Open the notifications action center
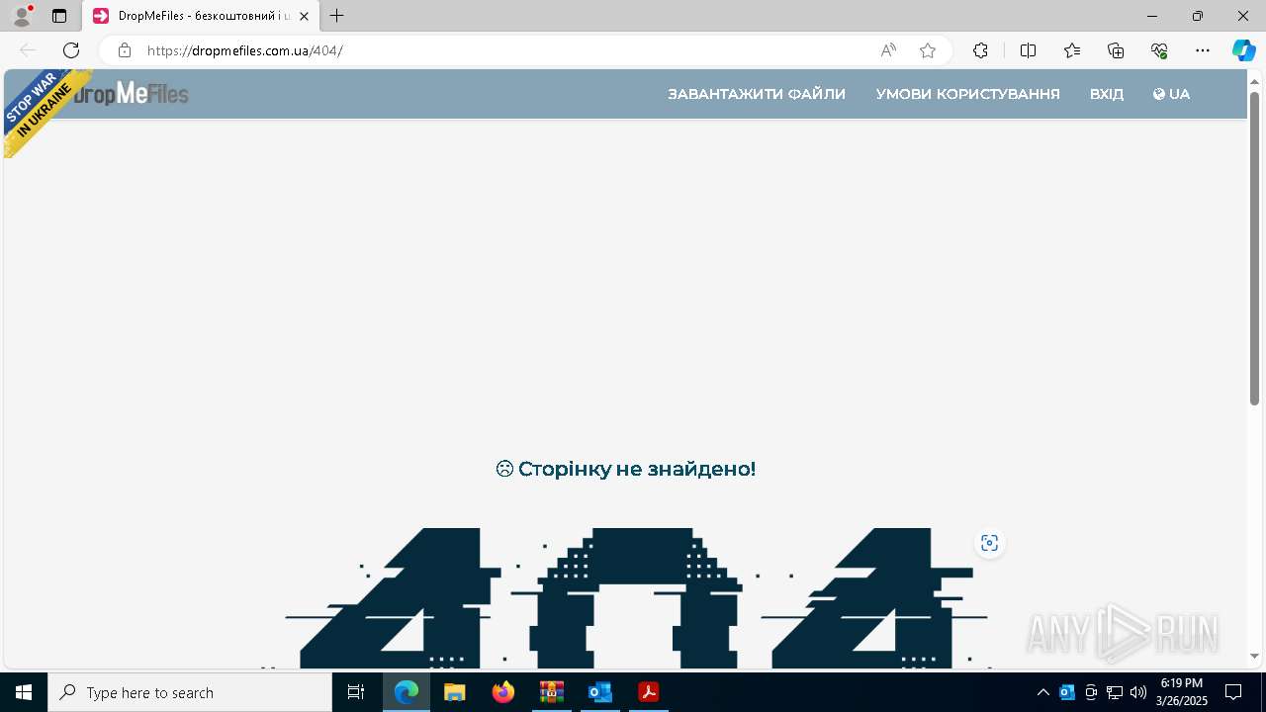The image size is (1266, 712). pyautogui.click(x=1233, y=692)
